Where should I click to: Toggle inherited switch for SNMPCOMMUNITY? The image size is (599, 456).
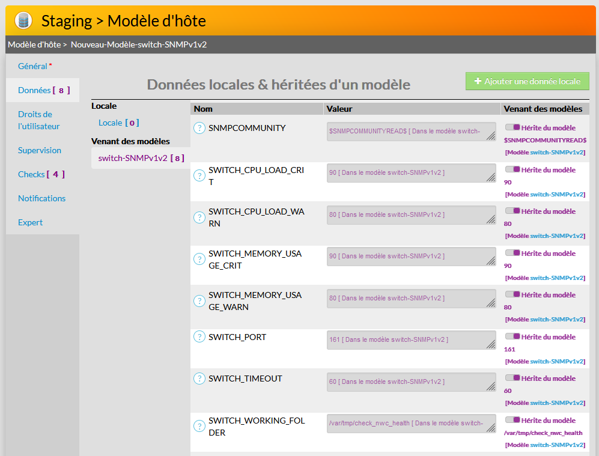512,127
